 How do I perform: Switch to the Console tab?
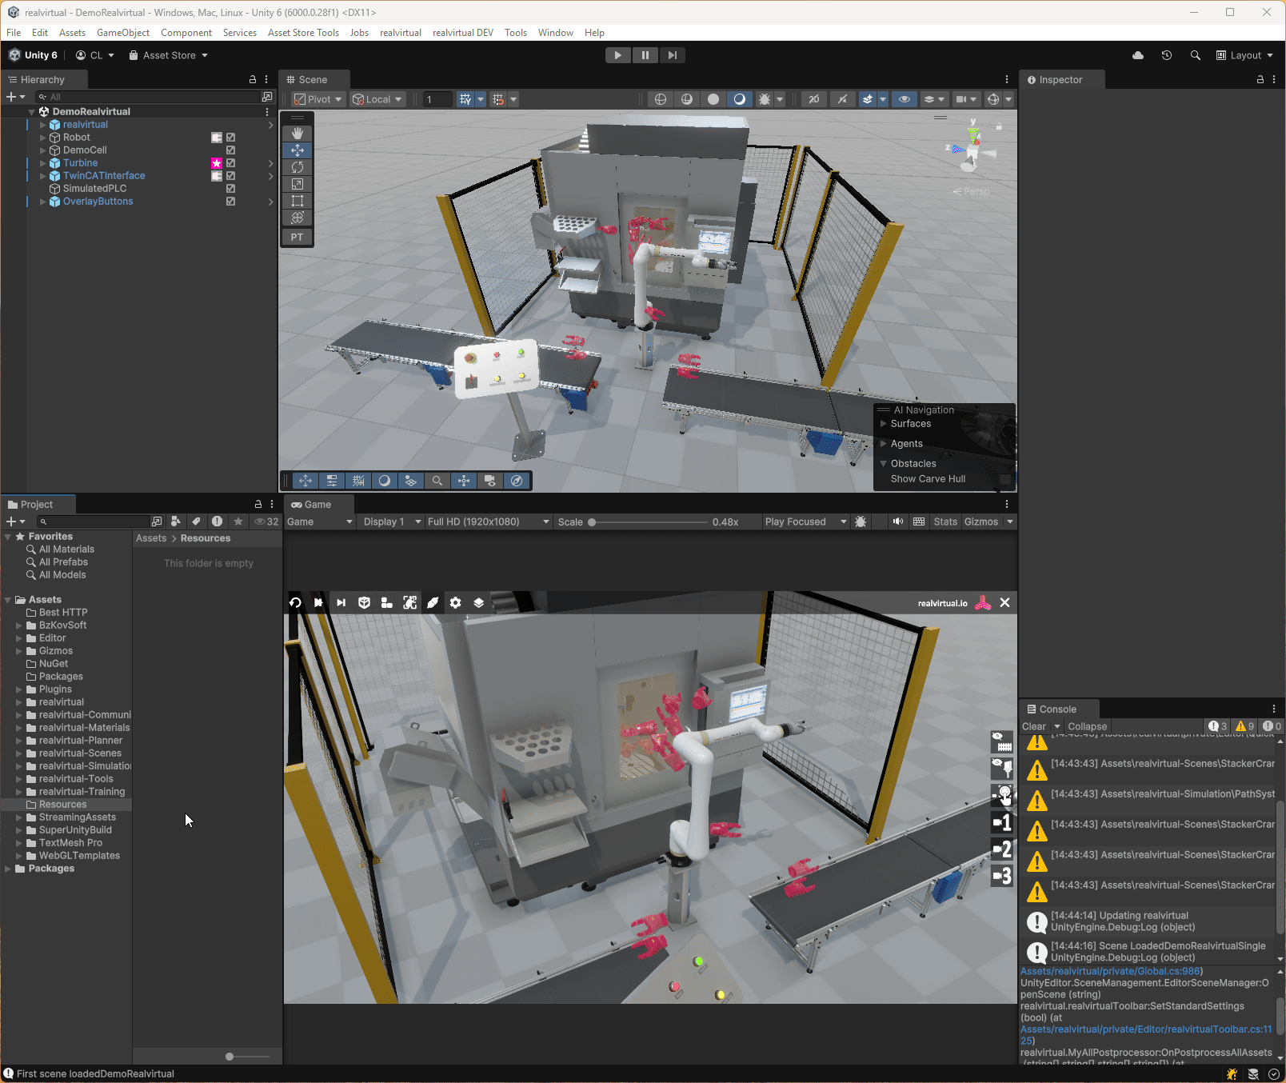[1056, 709]
